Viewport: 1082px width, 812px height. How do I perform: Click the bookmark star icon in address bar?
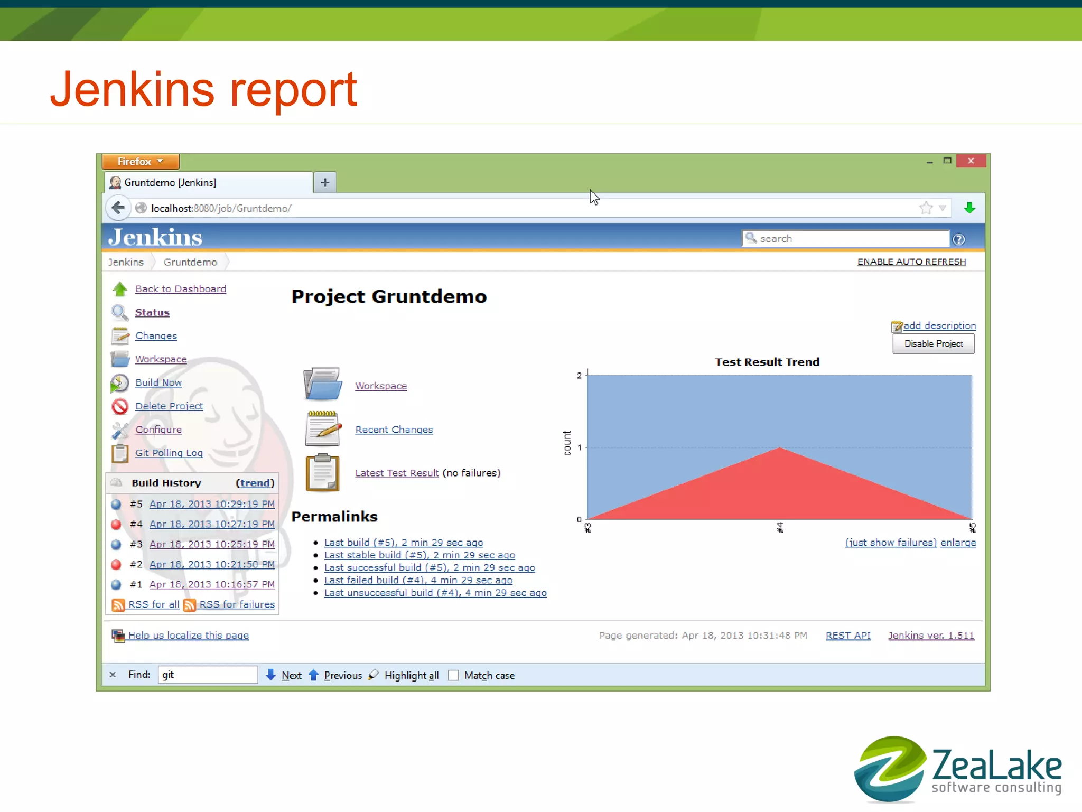point(926,208)
